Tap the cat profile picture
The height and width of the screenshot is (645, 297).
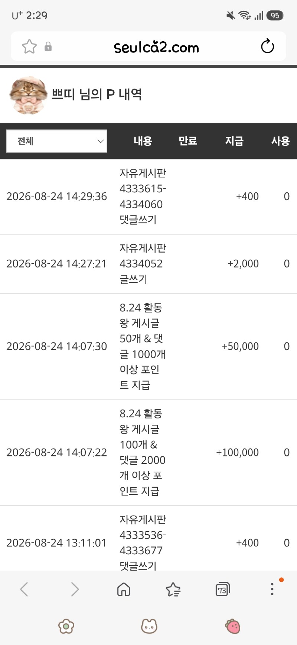[x=28, y=95]
